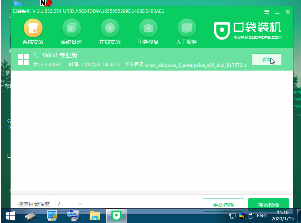Click the Windows logo beside Win8 entry
Screen dimensions: 301x223
(23, 60)
